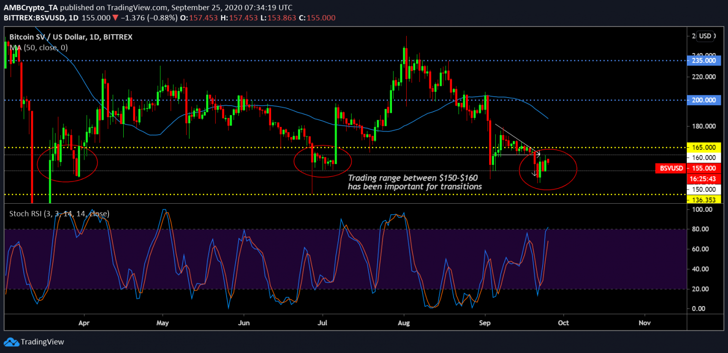This screenshot has height=353, width=728.
Task: Click the yellow 165.000 price level label
Action: (x=703, y=148)
